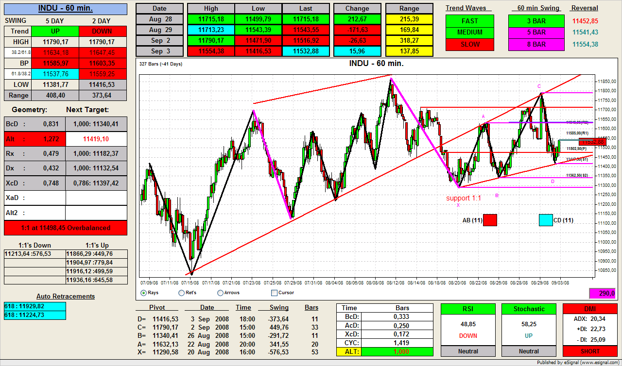Click the Stochastic value 58,25
Viewport: 622px width, 366px height.
(529, 324)
